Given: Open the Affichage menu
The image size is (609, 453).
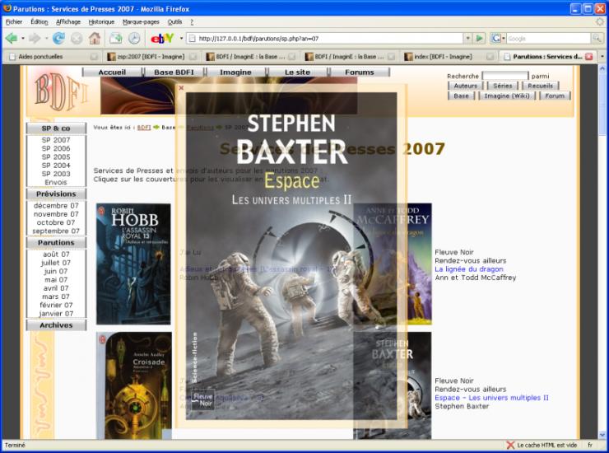Looking at the screenshot, I should pos(68,21).
